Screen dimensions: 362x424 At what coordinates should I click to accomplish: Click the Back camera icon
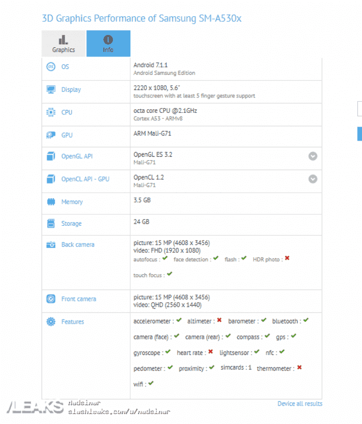pos(51,245)
